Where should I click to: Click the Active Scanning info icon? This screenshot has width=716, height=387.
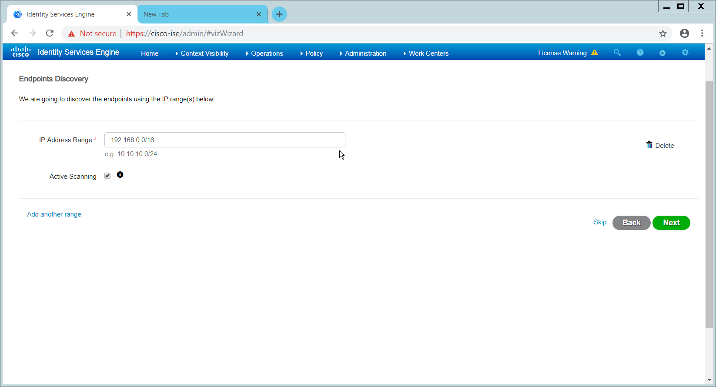click(x=120, y=175)
